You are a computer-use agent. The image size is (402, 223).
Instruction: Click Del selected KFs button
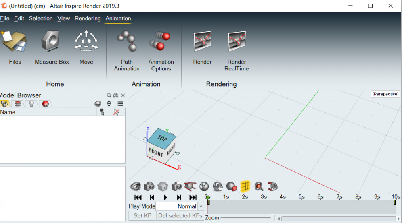[x=180, y=216]
